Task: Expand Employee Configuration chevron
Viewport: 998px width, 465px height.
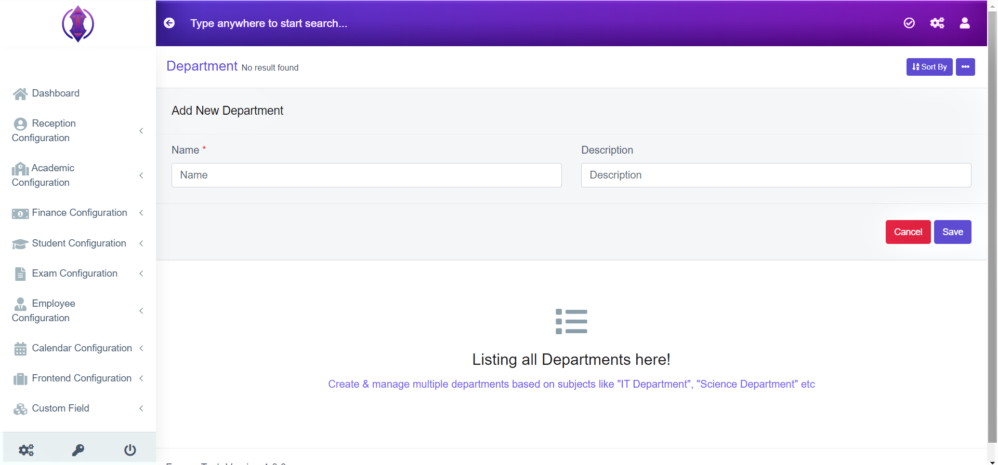Action: coord(141,311)
